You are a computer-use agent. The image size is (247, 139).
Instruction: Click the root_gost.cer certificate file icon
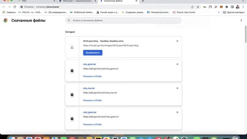[x=72, y=119]
